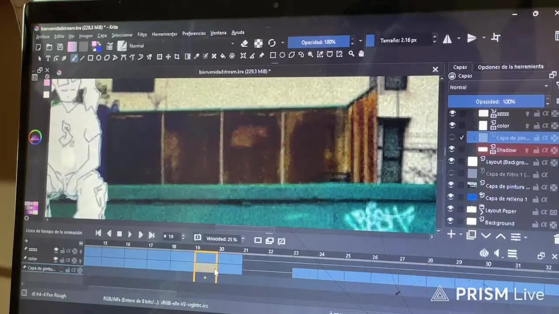Select the Elliptical Selection tool
559x314 pixels.
click(282, 55)
